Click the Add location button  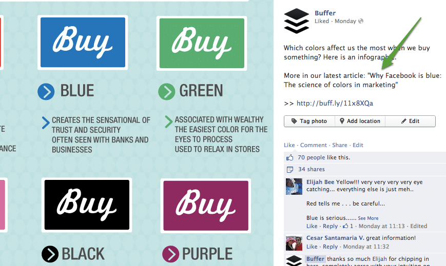tap(360, 121)
